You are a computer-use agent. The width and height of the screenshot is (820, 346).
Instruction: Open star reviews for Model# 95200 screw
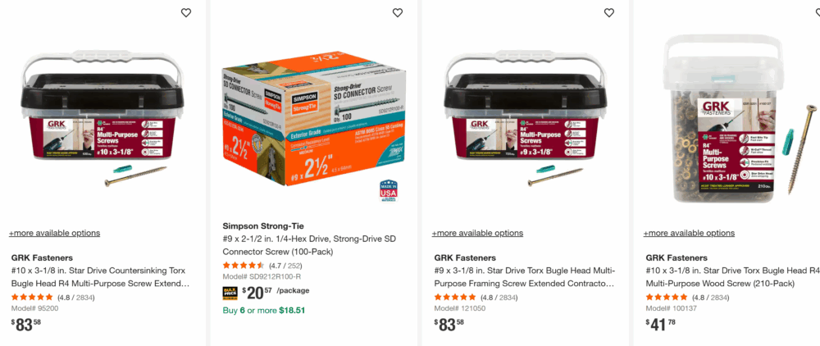click(32, 297)
